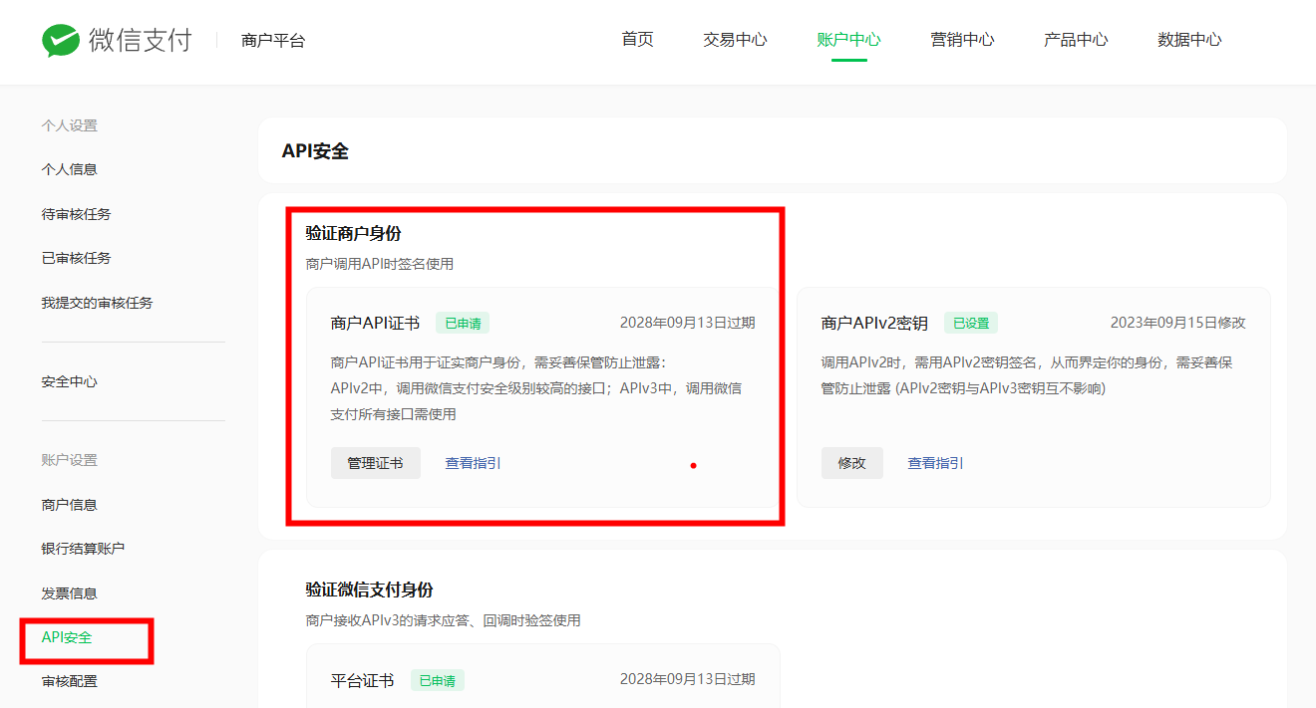The height and width of the screenshot is (708, 1316).
Task: Select the 账户中心 tab
Action: pyautogui.click(x=848, y=40)
